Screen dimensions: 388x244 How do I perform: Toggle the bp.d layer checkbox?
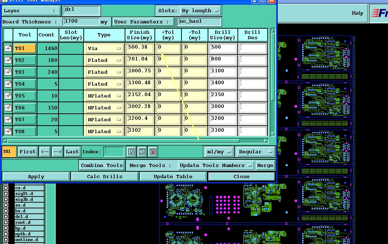[x=6, y=228]
